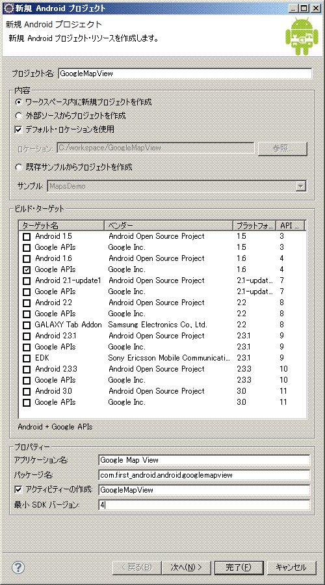Select 既存サンプルからプロジェクトを作成 radio button
Viewport: 325px width, 585px height.
tap(19, 167)
